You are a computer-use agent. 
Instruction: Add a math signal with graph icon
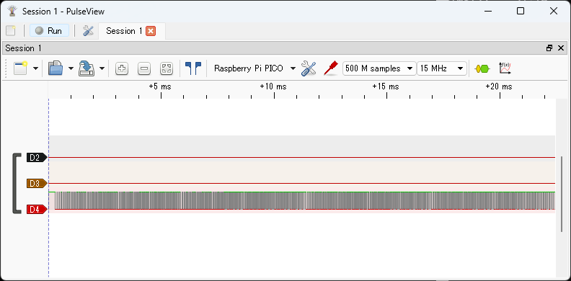(505, 68)
